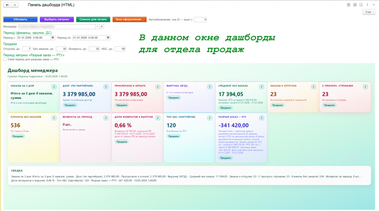Show info for 'Клиенты без заказов' card

tap(54, 118)
